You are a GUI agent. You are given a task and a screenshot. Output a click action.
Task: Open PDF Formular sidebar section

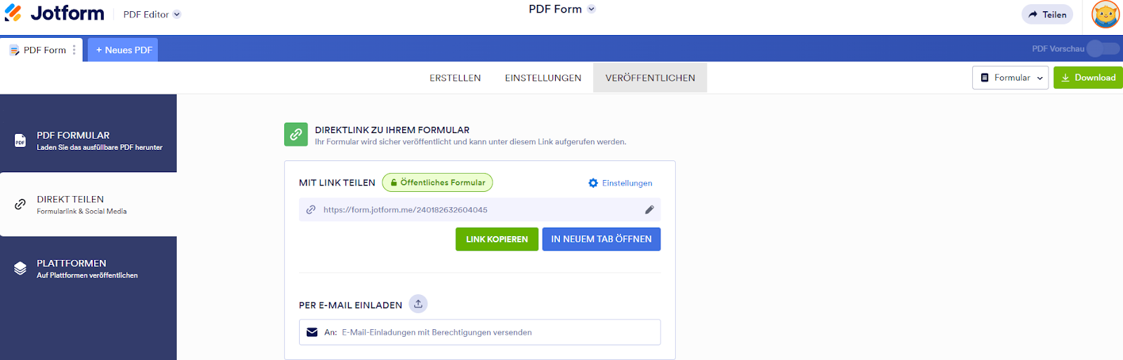pos(88,140)
